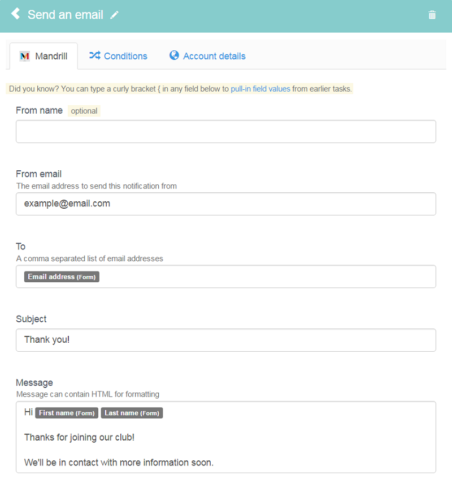Image resolution: width=452 pixels, height=492 pixels.
Task: Open the Account details tab
Action: coord(207,56)
